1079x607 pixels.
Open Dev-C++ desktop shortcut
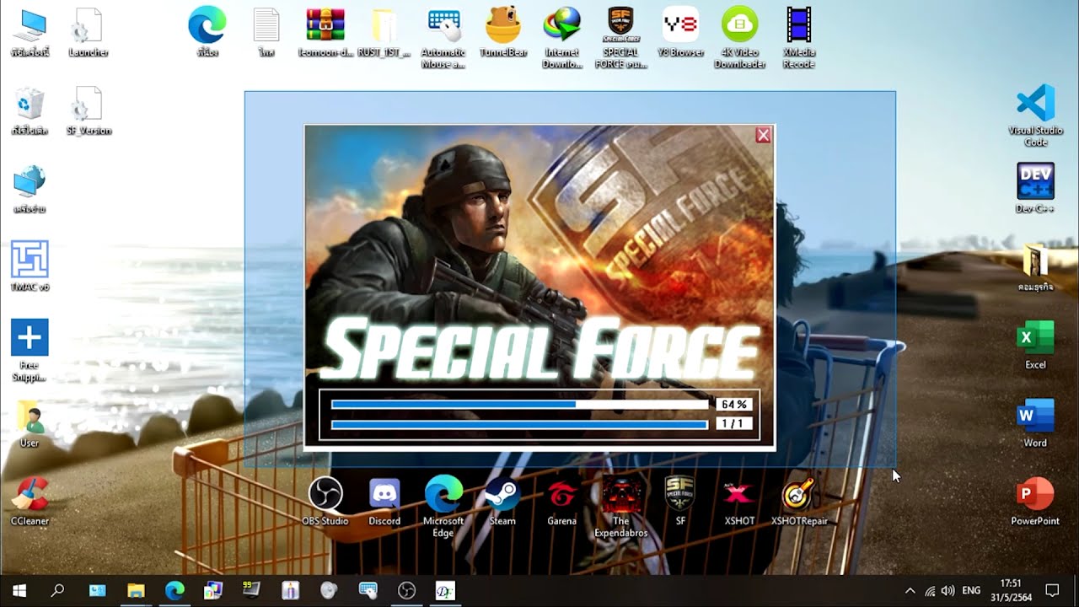[x=1035, y=187]
